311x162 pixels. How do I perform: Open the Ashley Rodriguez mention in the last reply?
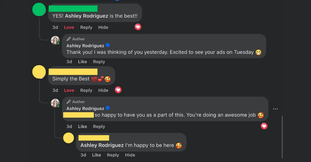(x=102, y=145)
